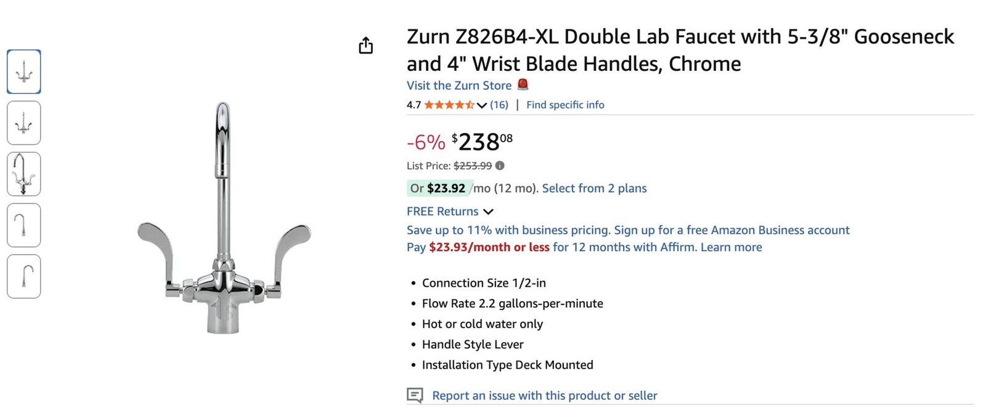Select the first faucet thumbnail
The width and height of the screenshot is (986, 418).
pos(24,72)
